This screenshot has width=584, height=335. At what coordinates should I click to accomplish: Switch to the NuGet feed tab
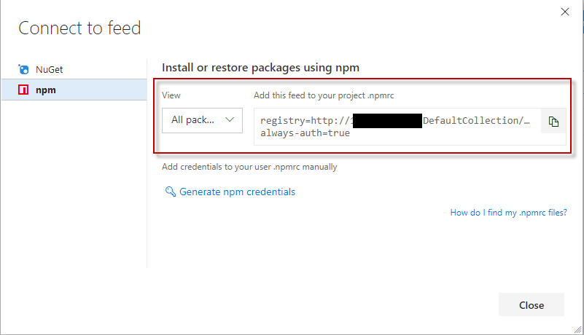click(50, 70)
